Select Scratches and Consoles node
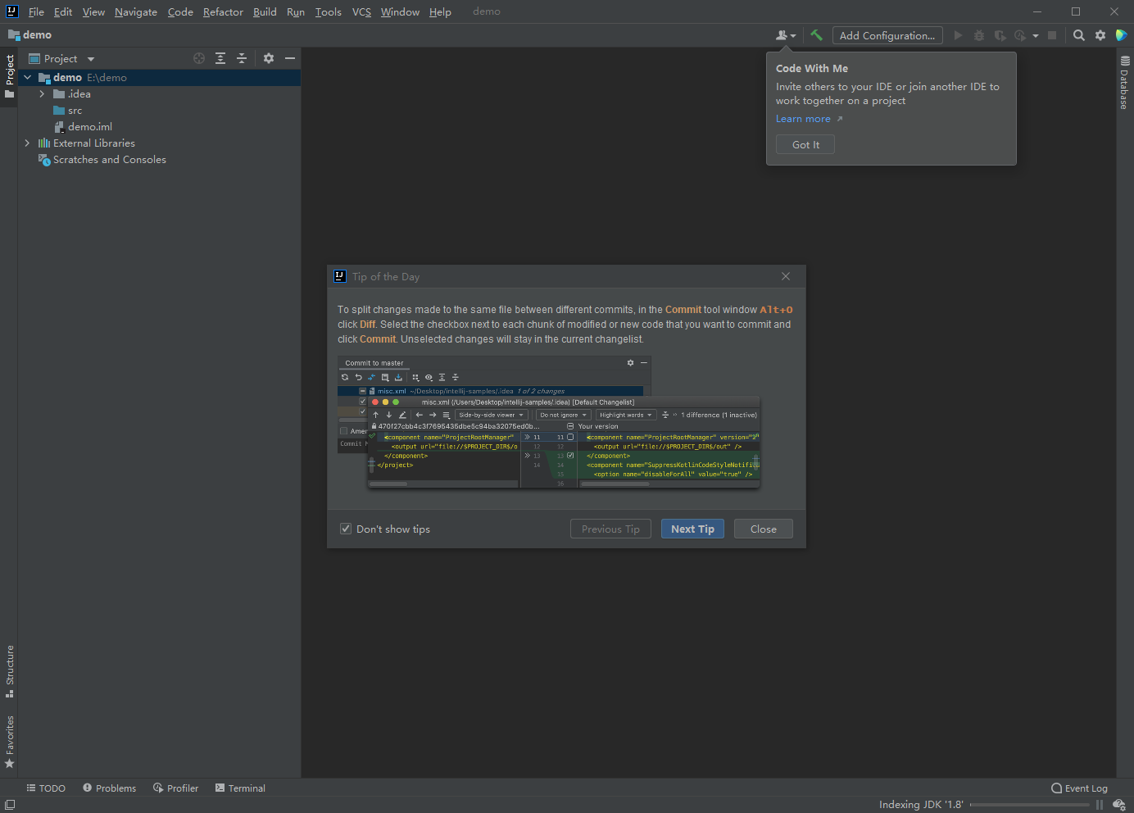 click(109, 159)
